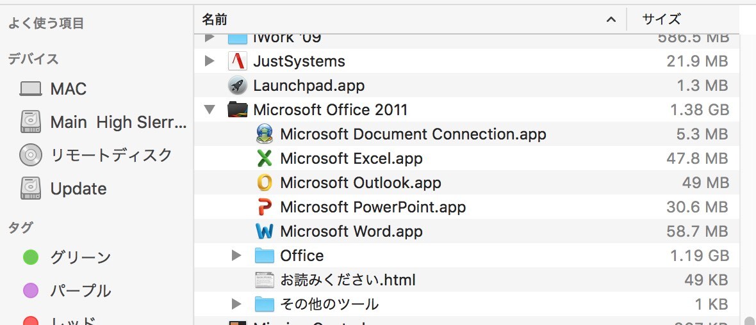Select Microsoft Excel.app file name

(x=351, y=159)
